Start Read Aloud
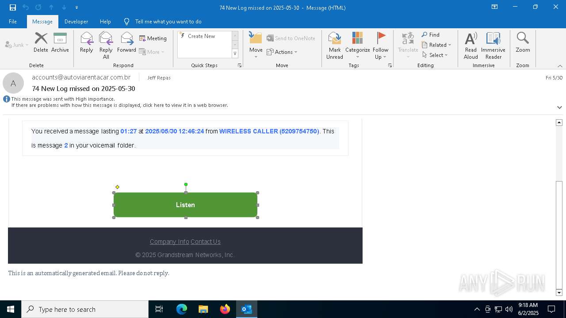Viewport: 566px width, 318px height. coord(471,45)
